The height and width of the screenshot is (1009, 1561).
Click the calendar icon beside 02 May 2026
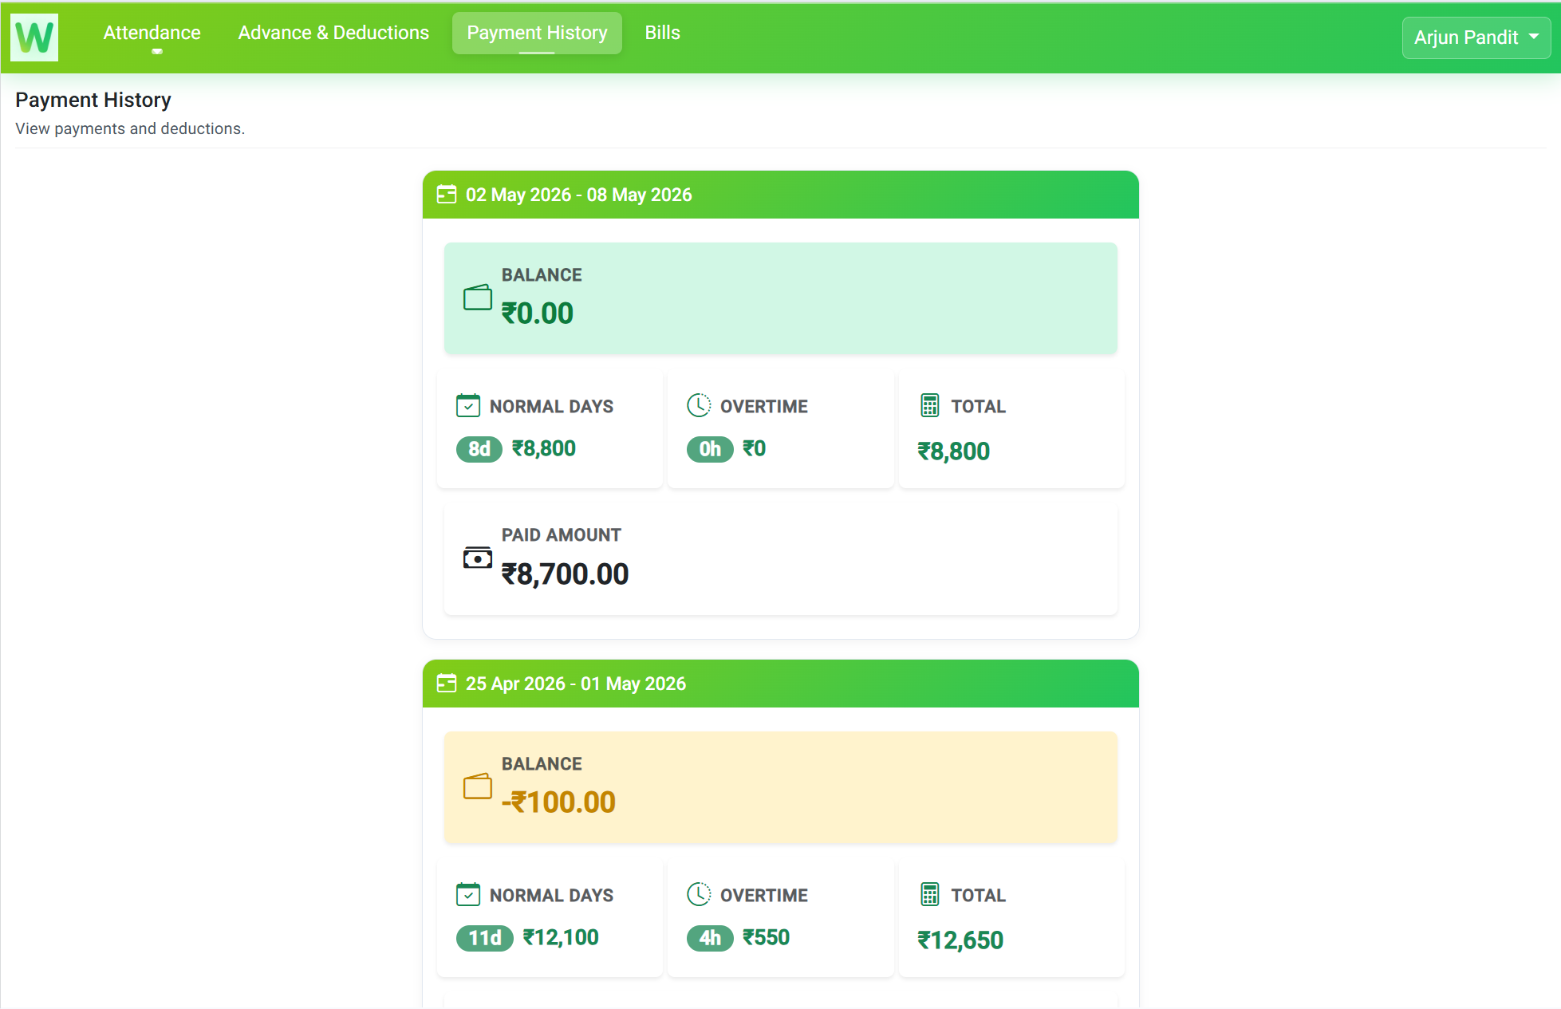447,195
